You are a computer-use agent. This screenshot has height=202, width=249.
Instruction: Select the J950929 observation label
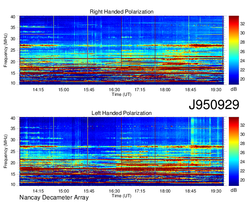pos(214,105)
